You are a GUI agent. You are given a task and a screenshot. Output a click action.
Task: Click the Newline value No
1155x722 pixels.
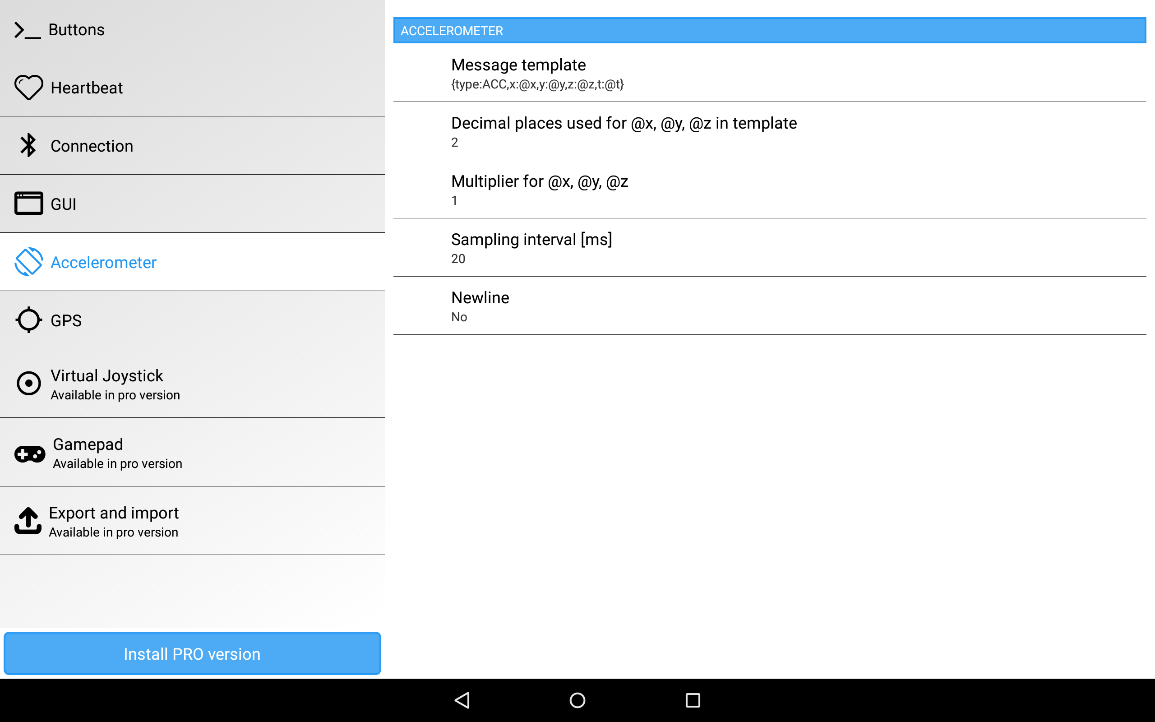click(459, 317)
